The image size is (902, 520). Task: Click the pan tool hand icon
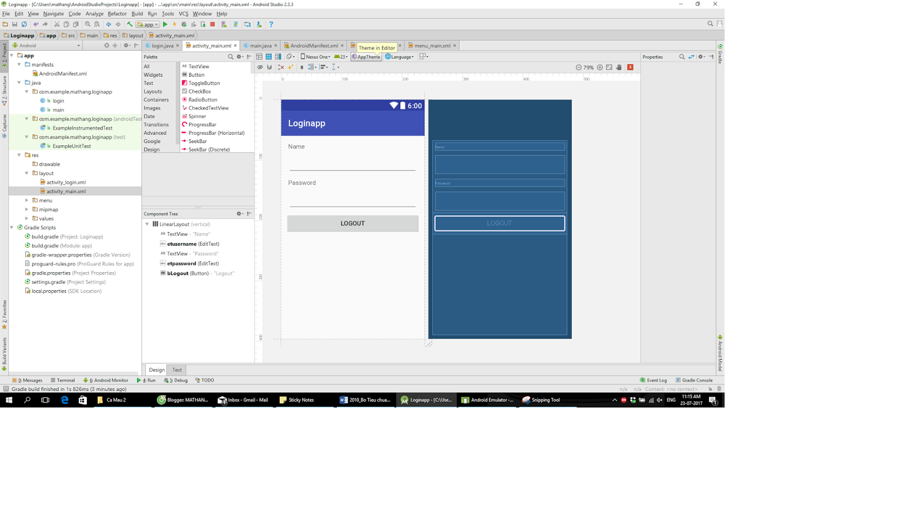click(620, 67)
